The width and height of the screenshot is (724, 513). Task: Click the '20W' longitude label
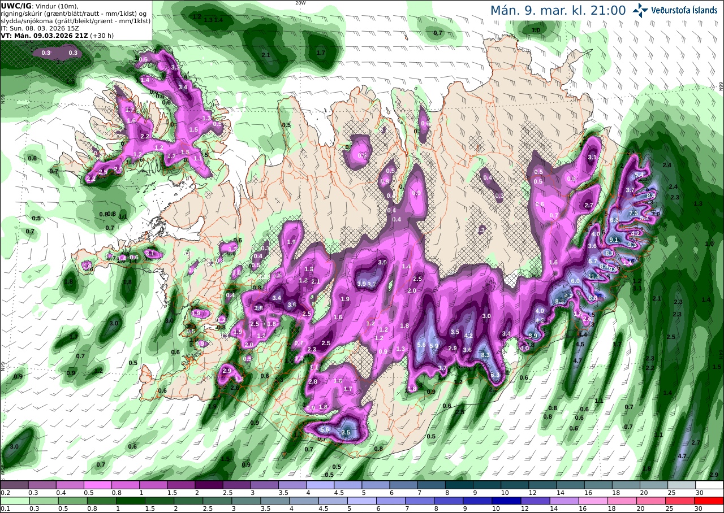[x=300, y=3]
